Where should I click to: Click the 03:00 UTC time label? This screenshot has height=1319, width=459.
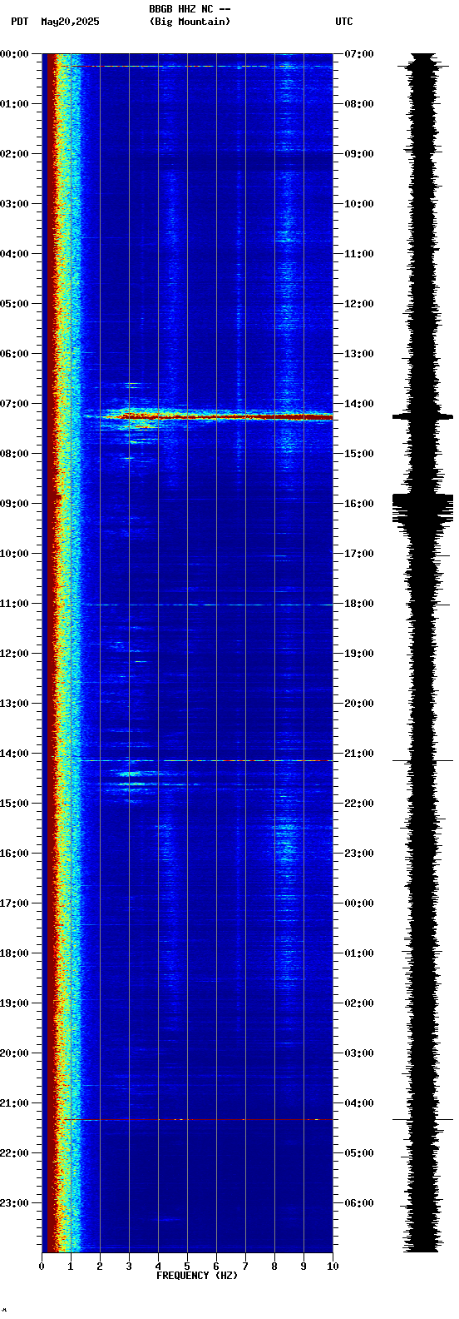click(x=359, y=1053)
